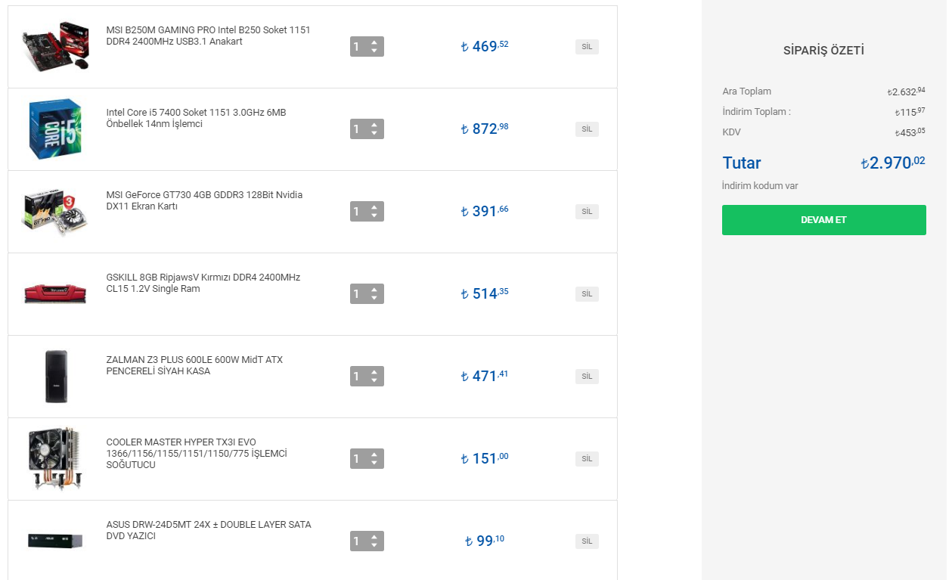Click the 'İndirim kodum var' link
The image size is (952, 580).
tap(759, 186)
